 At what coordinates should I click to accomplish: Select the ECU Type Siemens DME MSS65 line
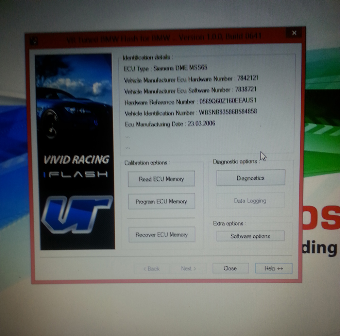pos(166,68)
